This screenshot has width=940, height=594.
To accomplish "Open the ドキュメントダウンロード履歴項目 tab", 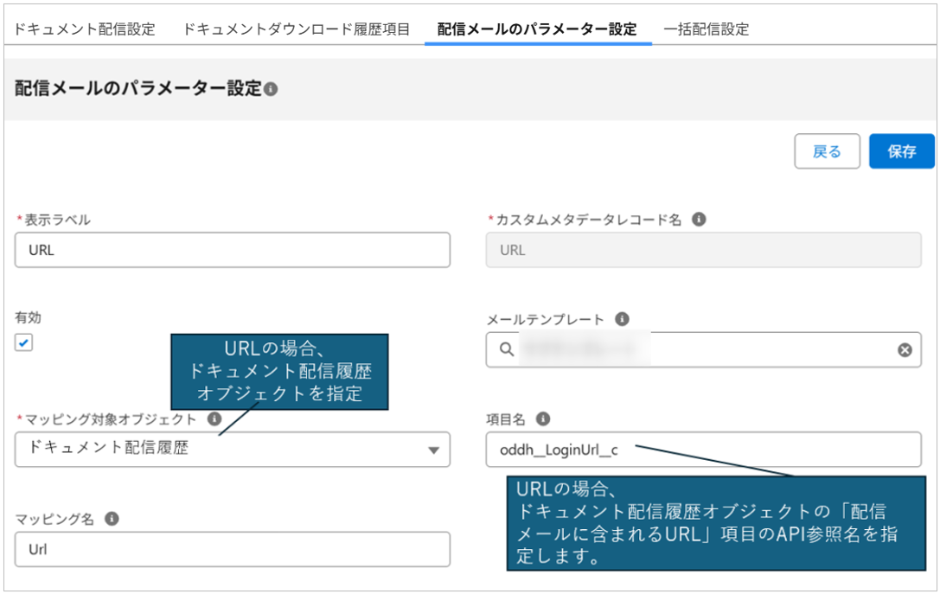I will (x=297, y=29).
